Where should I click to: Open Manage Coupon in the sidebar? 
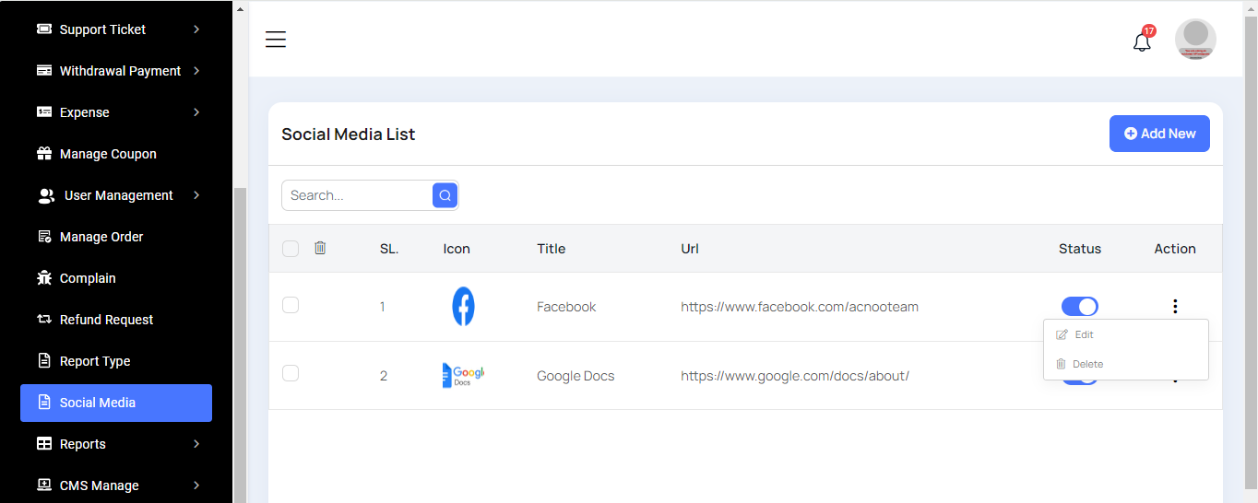coord(108,154)
